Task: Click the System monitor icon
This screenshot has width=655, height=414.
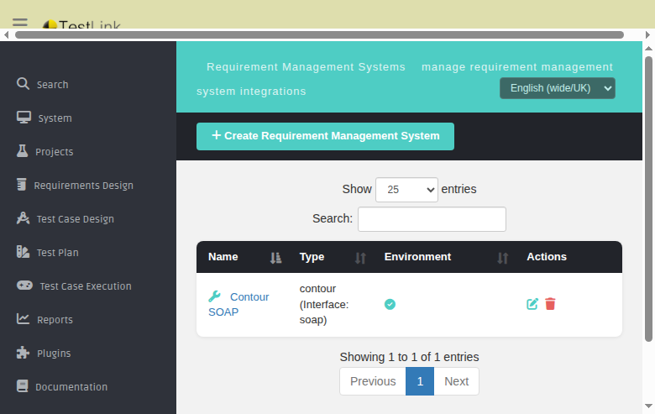Action: pos(24,118)
